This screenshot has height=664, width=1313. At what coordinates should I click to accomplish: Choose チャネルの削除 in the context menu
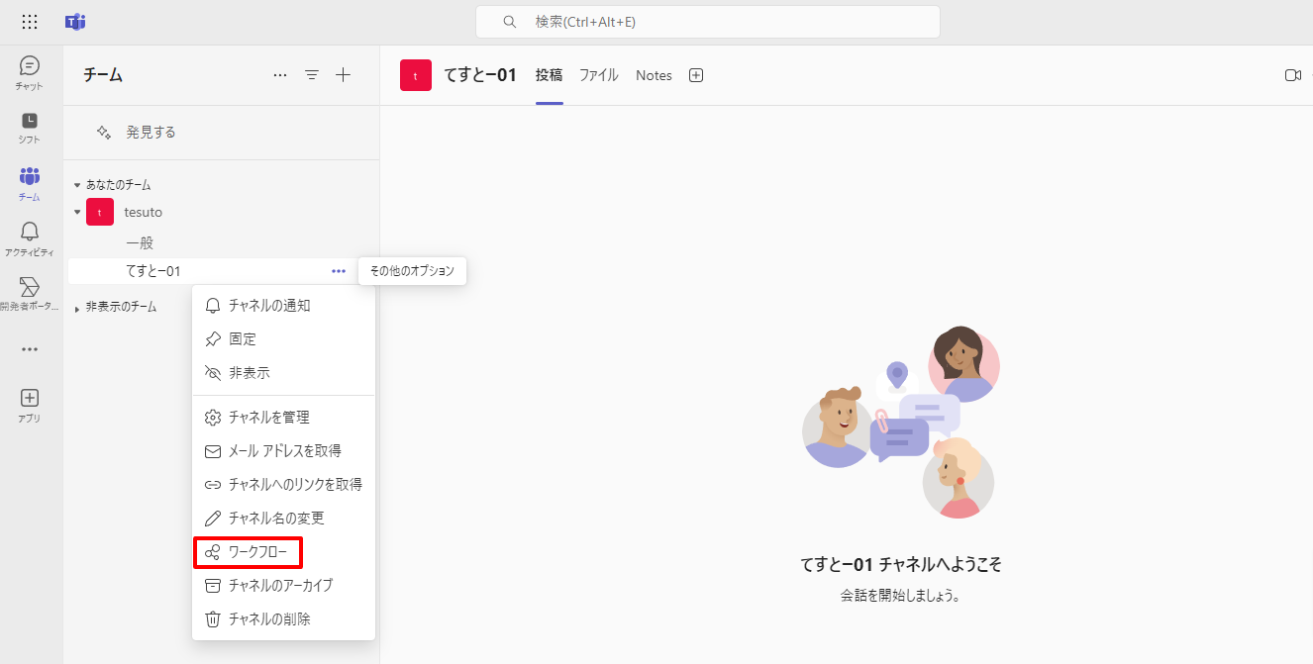point(269,619)
